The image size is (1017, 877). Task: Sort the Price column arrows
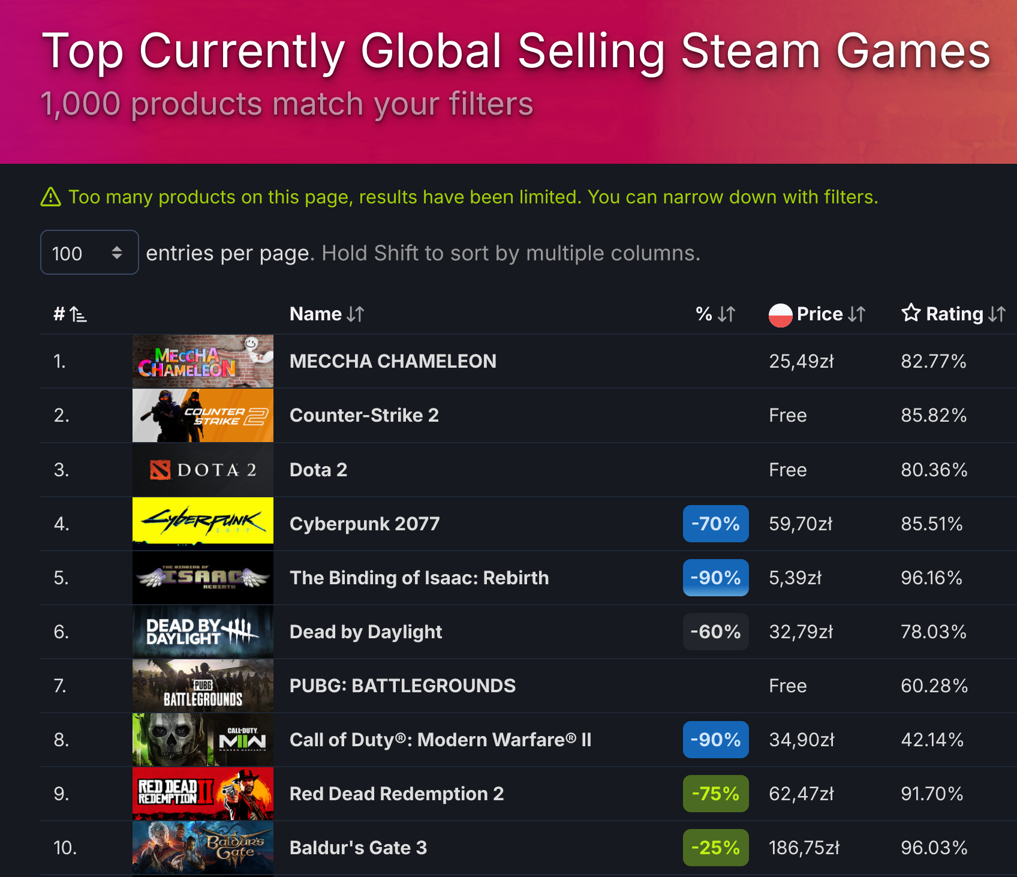857,314
